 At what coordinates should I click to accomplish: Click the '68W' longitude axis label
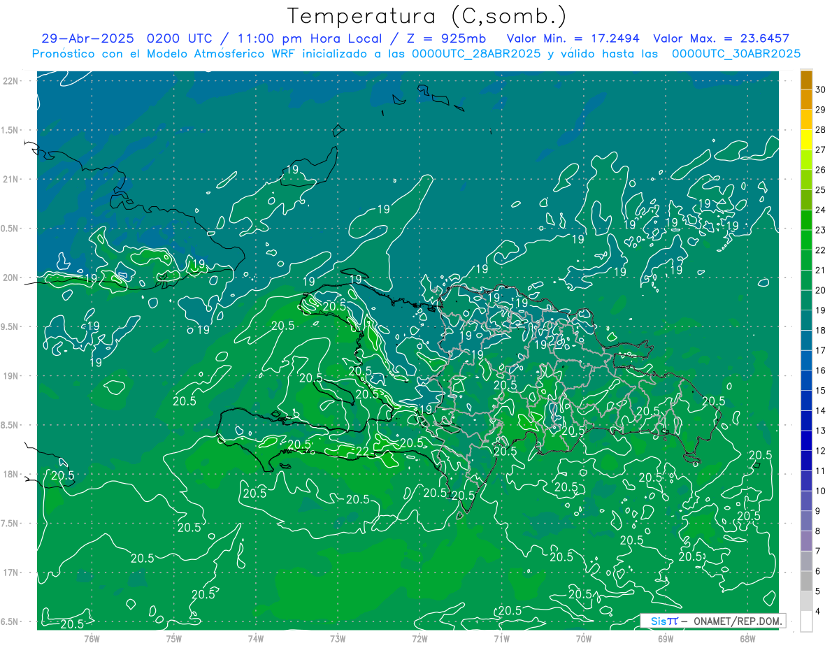pyautogui.click(x=747, y=638)
